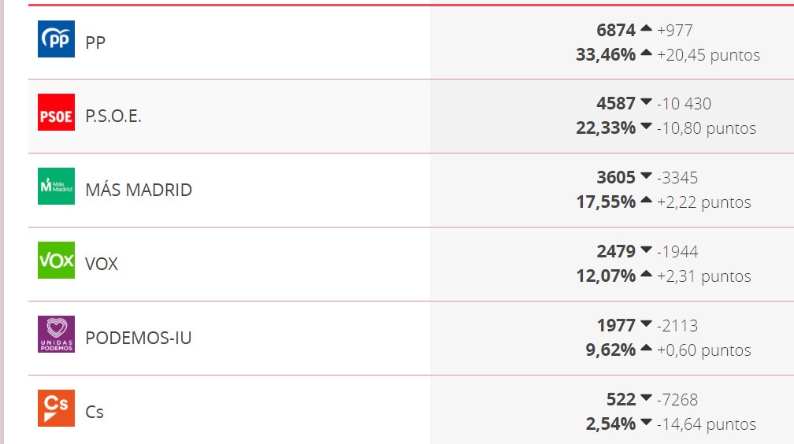Click down arrow beside Cs 2,54%

646,422
